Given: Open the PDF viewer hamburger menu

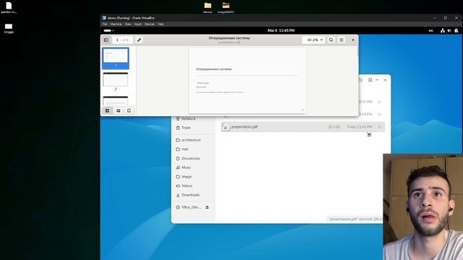Looking at the screenshot, I should coord(341,40).
